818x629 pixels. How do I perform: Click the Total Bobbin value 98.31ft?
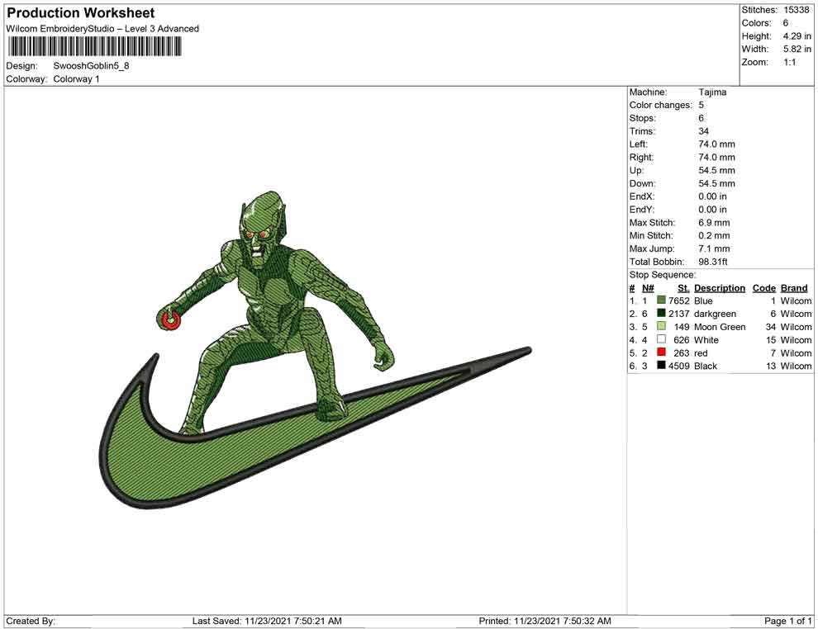(712, 262)
